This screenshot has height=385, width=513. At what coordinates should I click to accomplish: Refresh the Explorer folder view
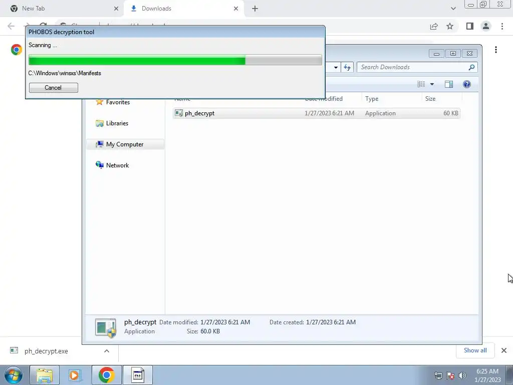point(347,67)
